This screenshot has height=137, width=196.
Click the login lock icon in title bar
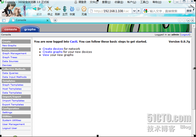coord(76,2)
